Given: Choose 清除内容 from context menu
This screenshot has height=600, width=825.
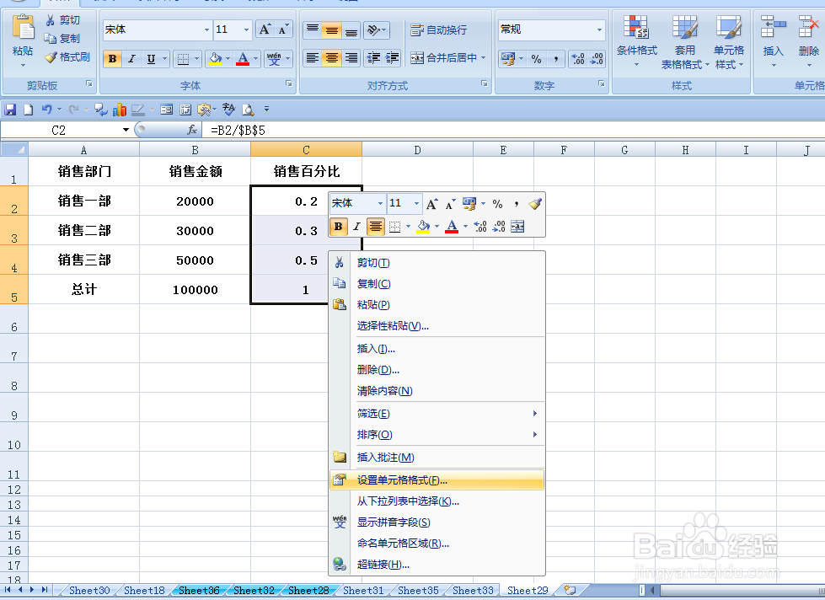Looking at the screenshot, I should pyautogui.click(x=437, y=390).
